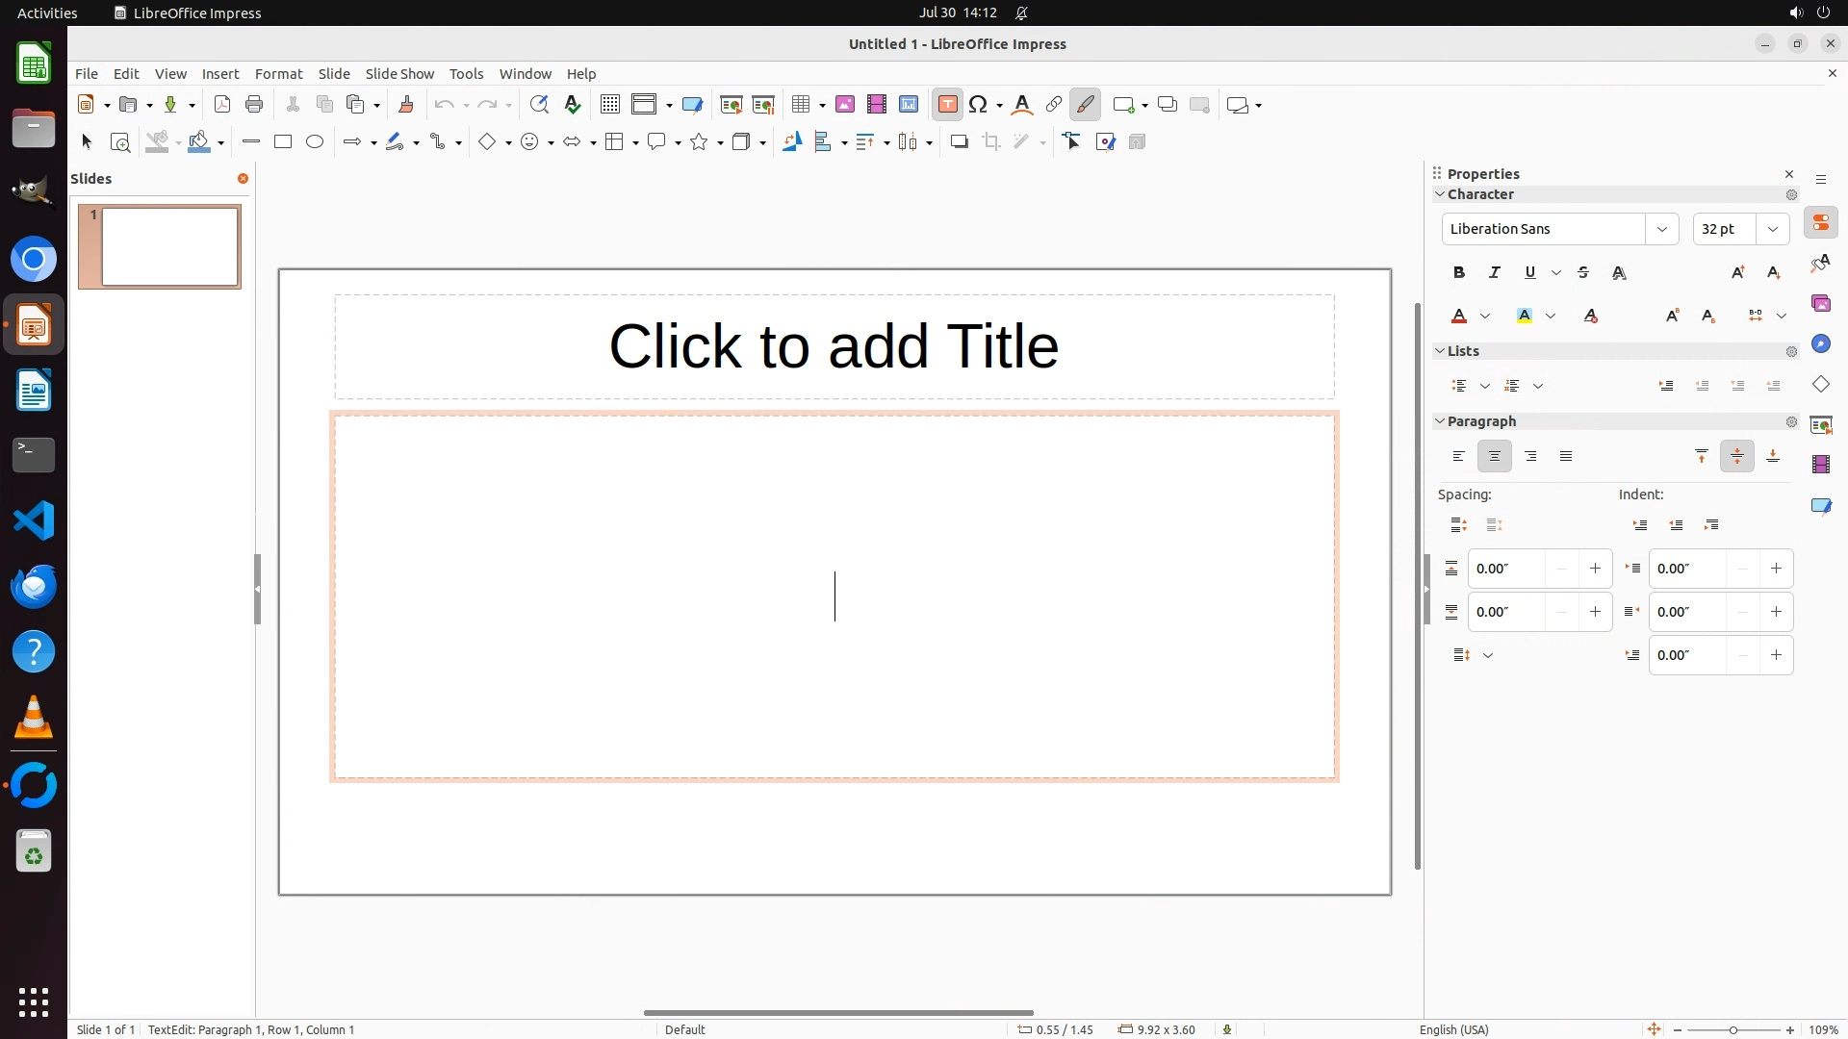The image size is (1848, 1039).
Task: Select the Ellipse drawing tool
Action: (315, 142)
